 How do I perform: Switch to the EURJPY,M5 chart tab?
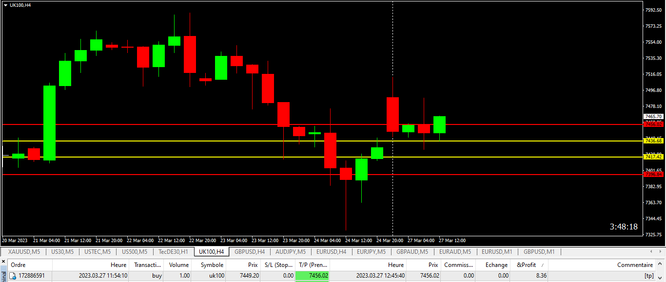click(x=371, y=252)
